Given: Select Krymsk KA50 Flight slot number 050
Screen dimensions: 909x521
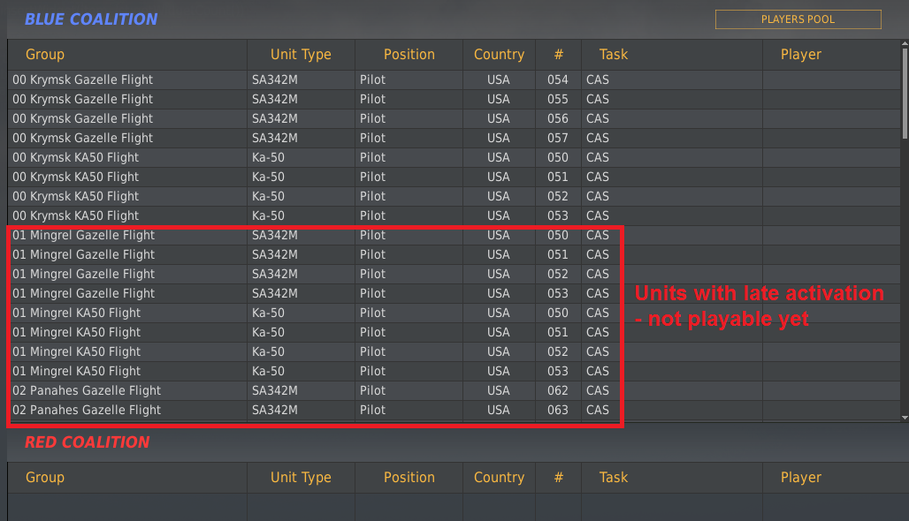Looking at the screenshot, I should pyautogui.click(x=454, y=157).
